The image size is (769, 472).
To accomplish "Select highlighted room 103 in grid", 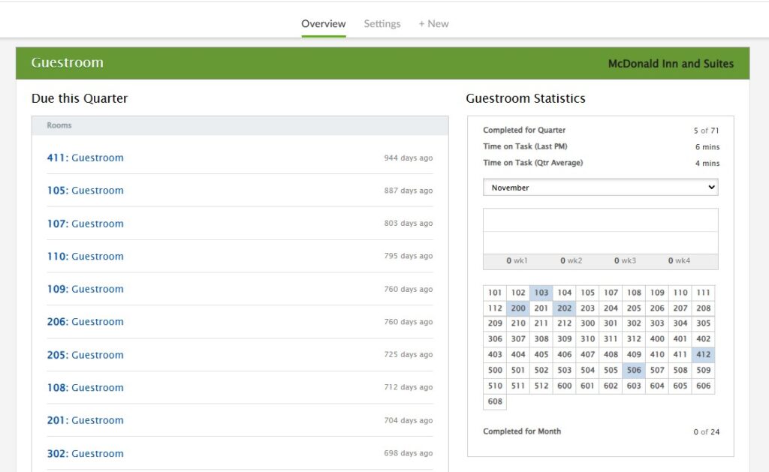I will (x=541, y=293).
